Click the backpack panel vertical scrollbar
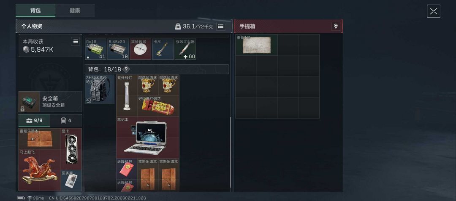 point(231,152)
